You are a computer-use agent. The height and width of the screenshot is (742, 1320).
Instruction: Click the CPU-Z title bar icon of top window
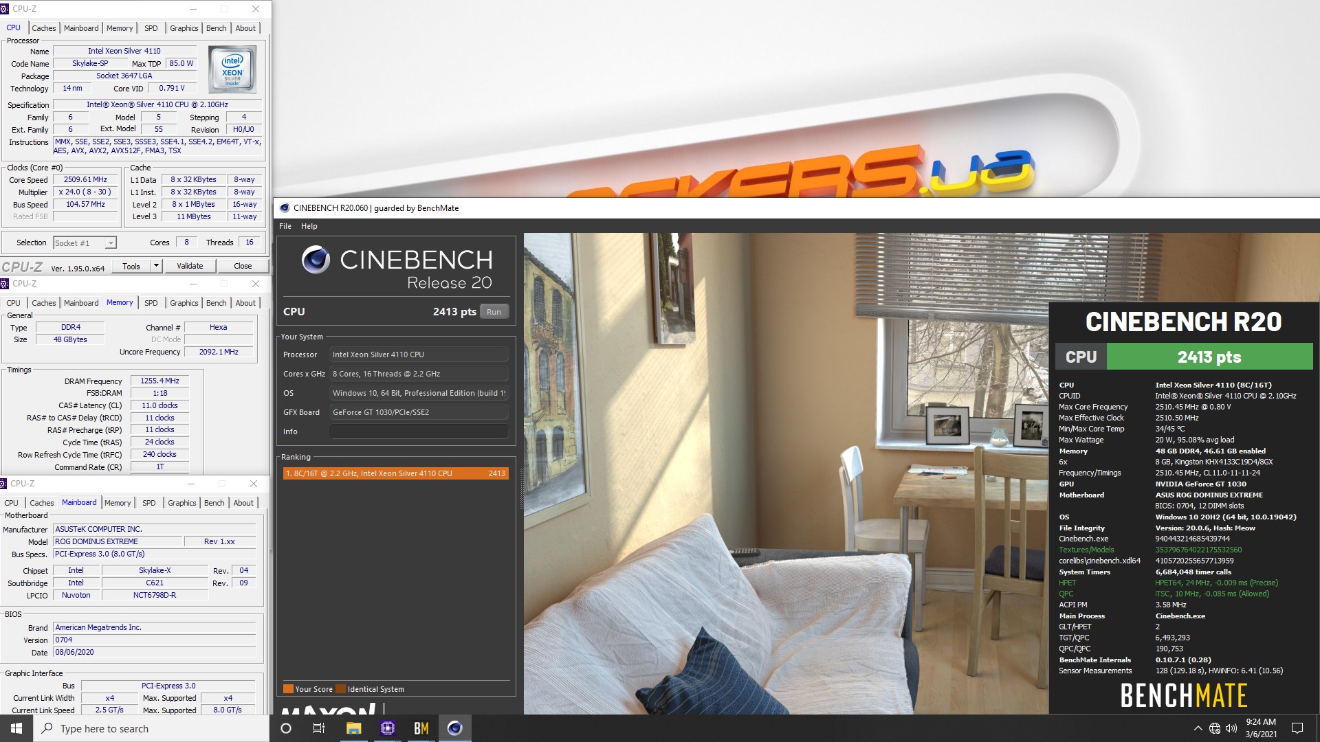[x=5, y=9]
